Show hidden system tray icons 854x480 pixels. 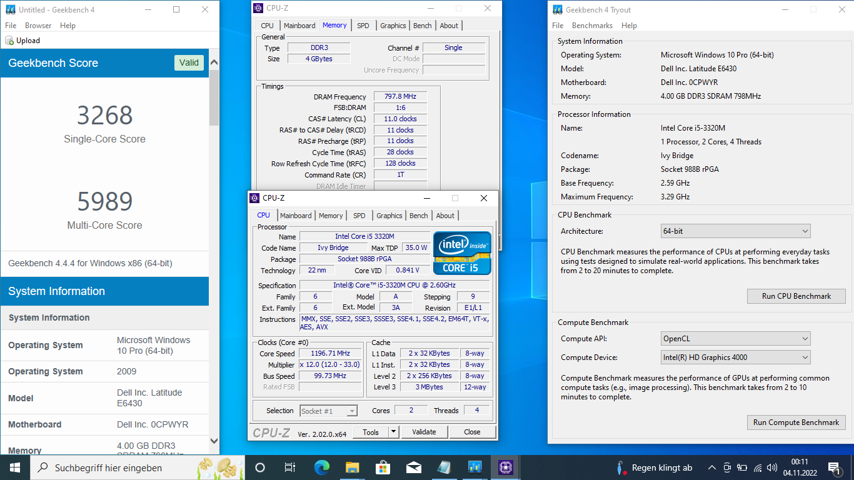click(x=711, y=467)
